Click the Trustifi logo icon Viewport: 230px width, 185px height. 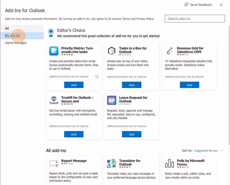click(54, 100)
